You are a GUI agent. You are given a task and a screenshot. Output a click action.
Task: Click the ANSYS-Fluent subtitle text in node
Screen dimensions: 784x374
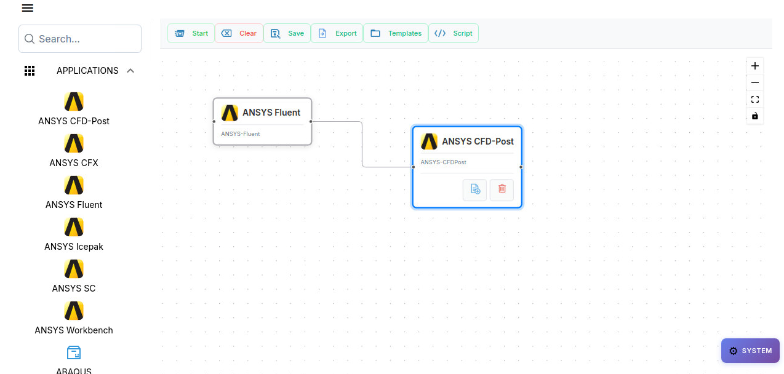[241, 133]
